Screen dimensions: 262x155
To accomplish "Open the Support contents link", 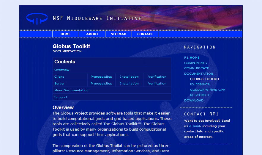I will pyautogui.click(x=61, y=97).
